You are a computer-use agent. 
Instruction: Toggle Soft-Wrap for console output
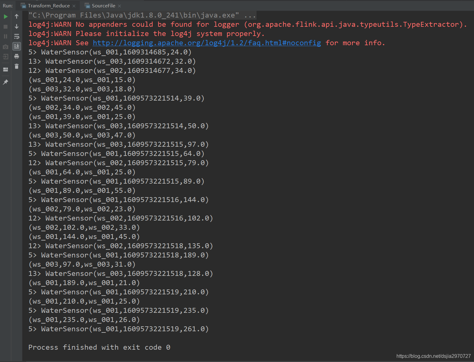[17, 36]
